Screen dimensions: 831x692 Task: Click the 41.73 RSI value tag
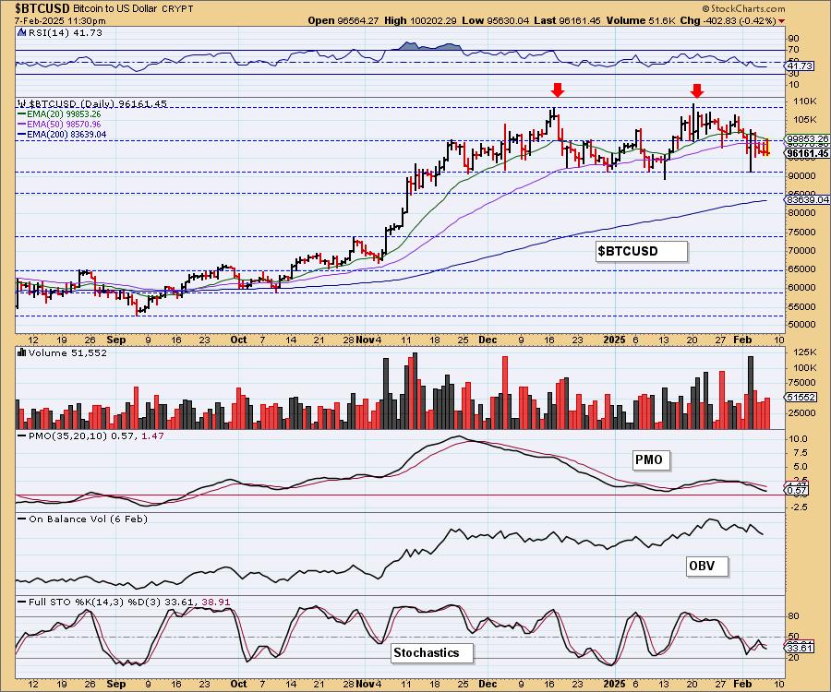[x=800, y=66]
